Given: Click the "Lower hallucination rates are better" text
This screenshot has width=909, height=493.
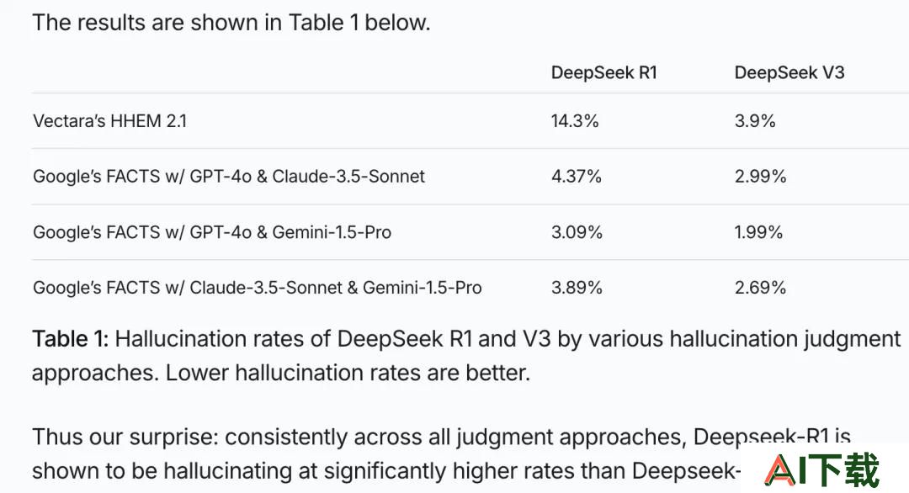Looking at the screenshot, I should coord(348,373).
